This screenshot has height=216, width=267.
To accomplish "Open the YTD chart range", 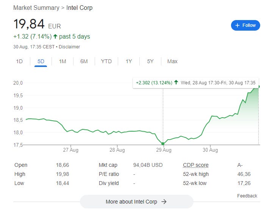I will pyautogui.click(x=106, y=61).
